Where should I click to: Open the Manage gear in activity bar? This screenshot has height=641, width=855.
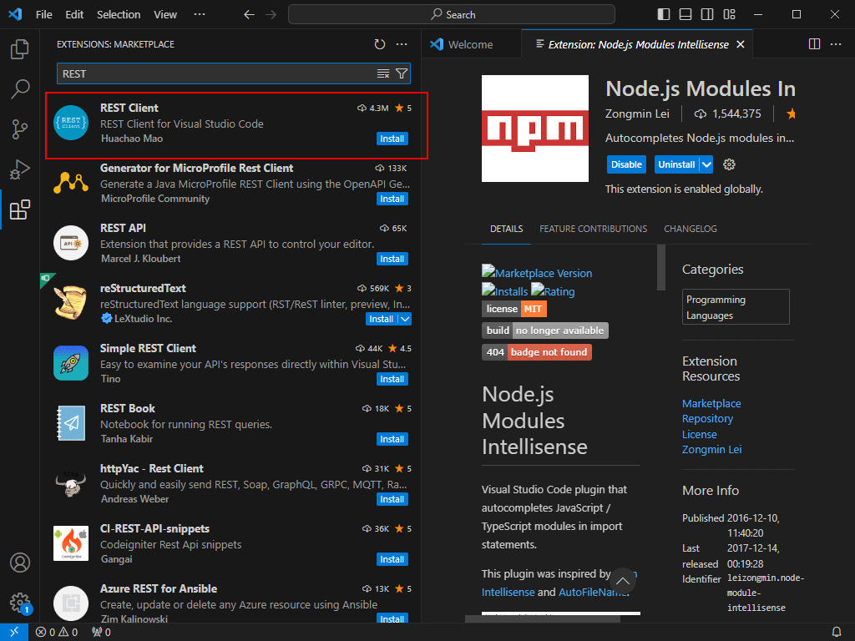pos(20,603)
